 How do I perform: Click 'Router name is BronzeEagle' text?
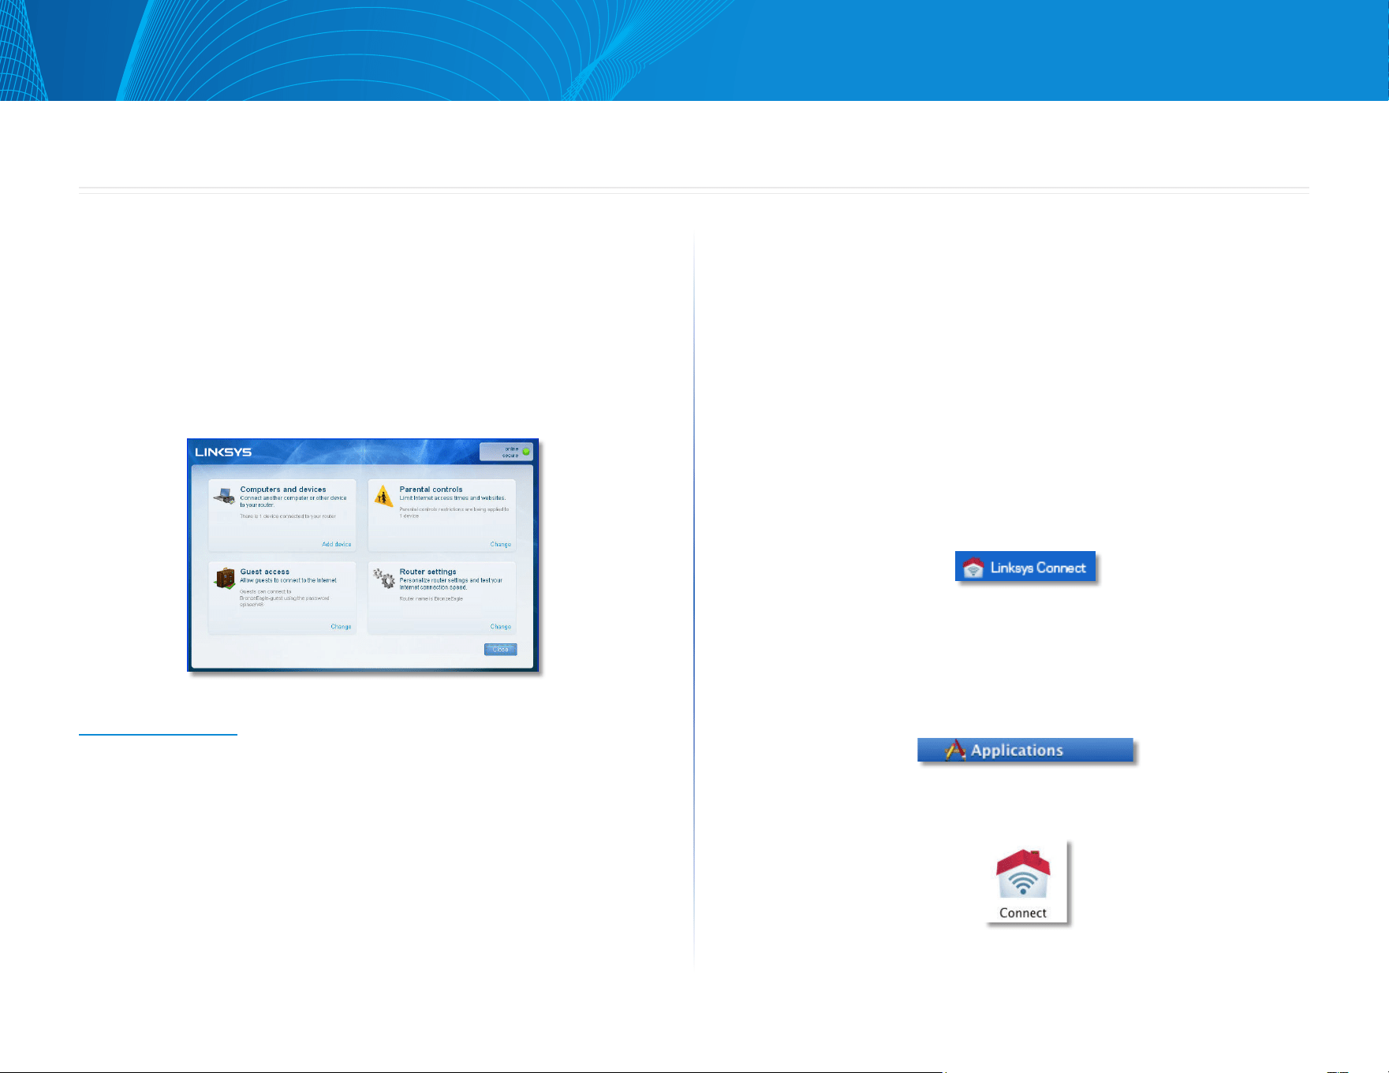(431, 598)
